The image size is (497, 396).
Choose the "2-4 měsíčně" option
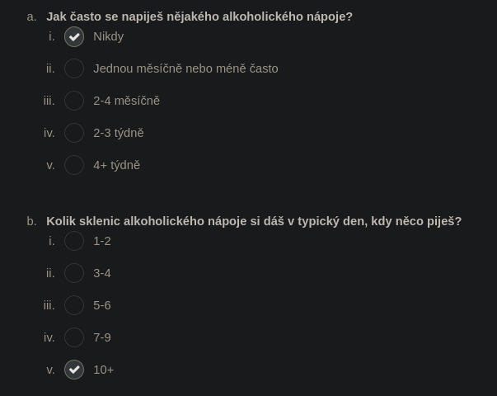point(74,101)
